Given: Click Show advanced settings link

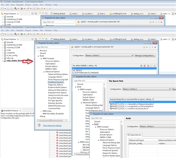Looking at the screenshot, I should (x=52, y=125).
